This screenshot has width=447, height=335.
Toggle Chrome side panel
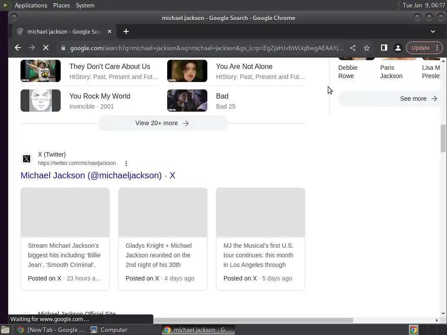pos(384,48)
